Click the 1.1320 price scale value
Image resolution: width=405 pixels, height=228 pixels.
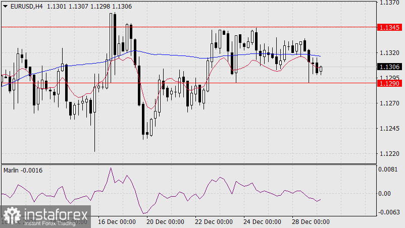[x=389, y=53]
